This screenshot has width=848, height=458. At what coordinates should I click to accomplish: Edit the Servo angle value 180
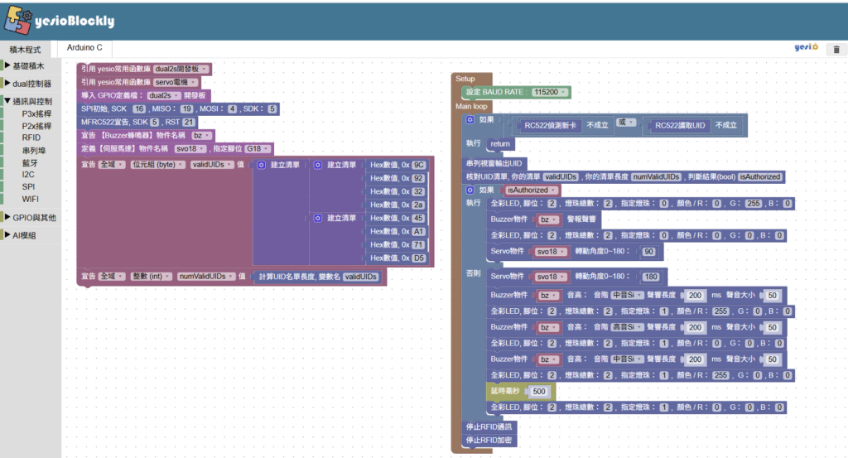pos(651,277)
